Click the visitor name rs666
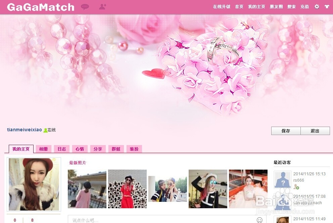The height and width of the screenshot is (223, 333). coord(299,180)
